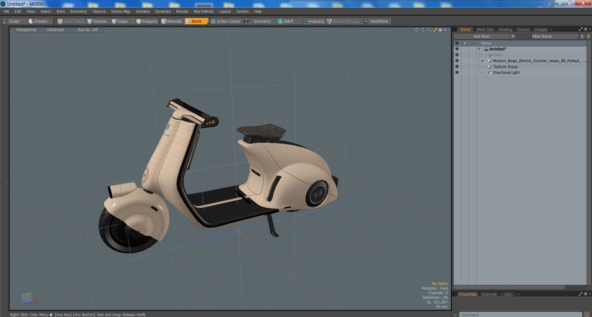
Task: Switch to the Shading tab
Action: [505, 30]
